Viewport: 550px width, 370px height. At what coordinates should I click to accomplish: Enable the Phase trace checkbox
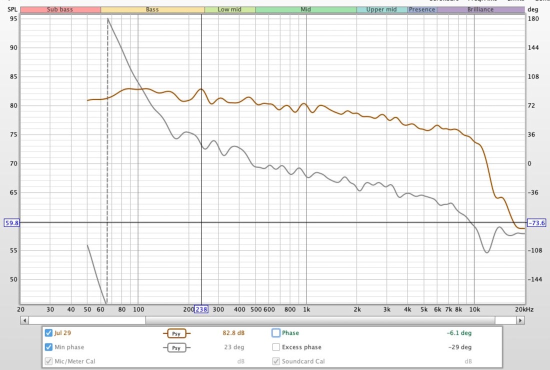coord(276,333)
